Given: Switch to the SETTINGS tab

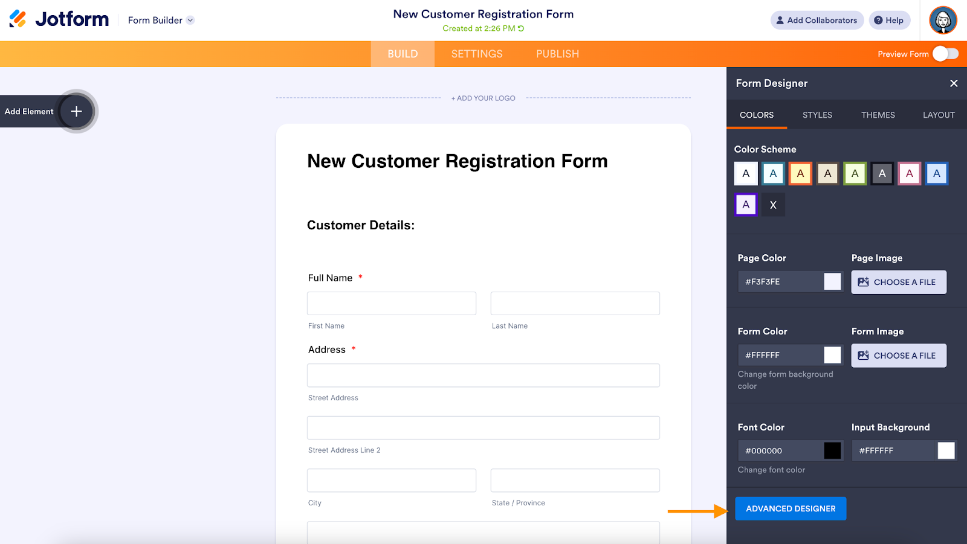Looking at the screenshot, I should [476, 54].
